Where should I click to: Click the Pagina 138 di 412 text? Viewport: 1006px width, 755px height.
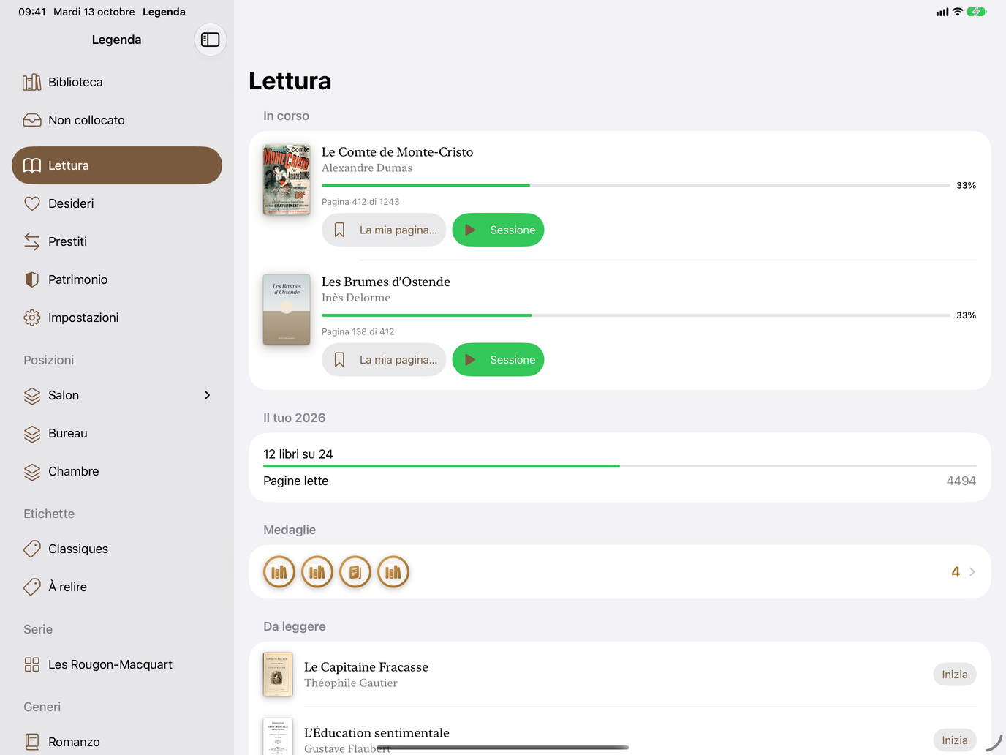(x=358, y=332)
